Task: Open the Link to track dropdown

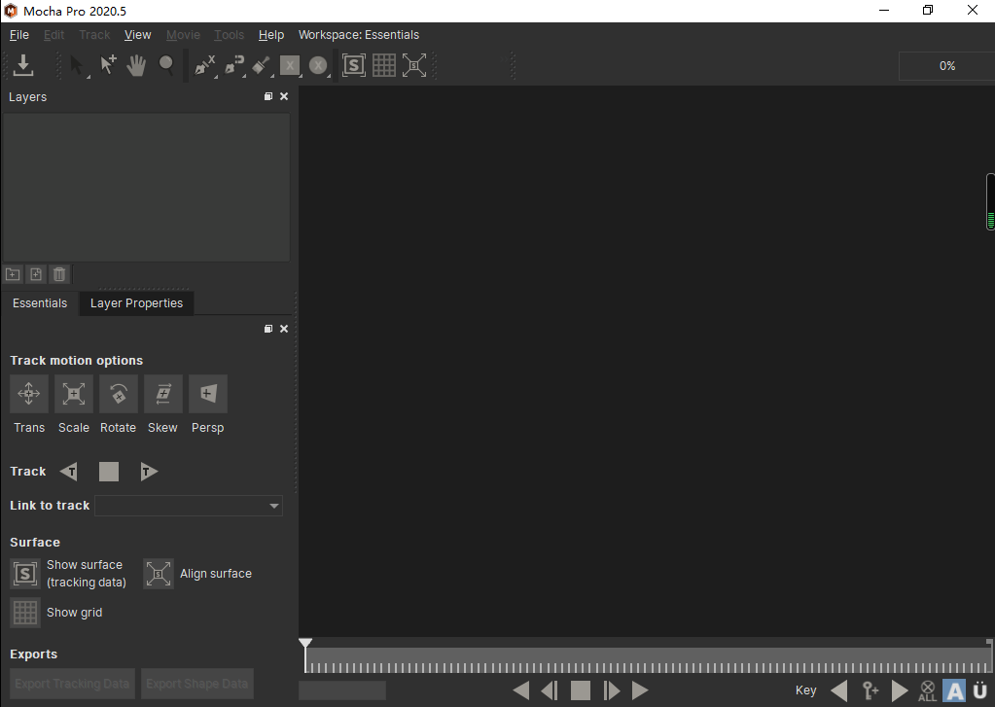Action: [x=189, y=506]
